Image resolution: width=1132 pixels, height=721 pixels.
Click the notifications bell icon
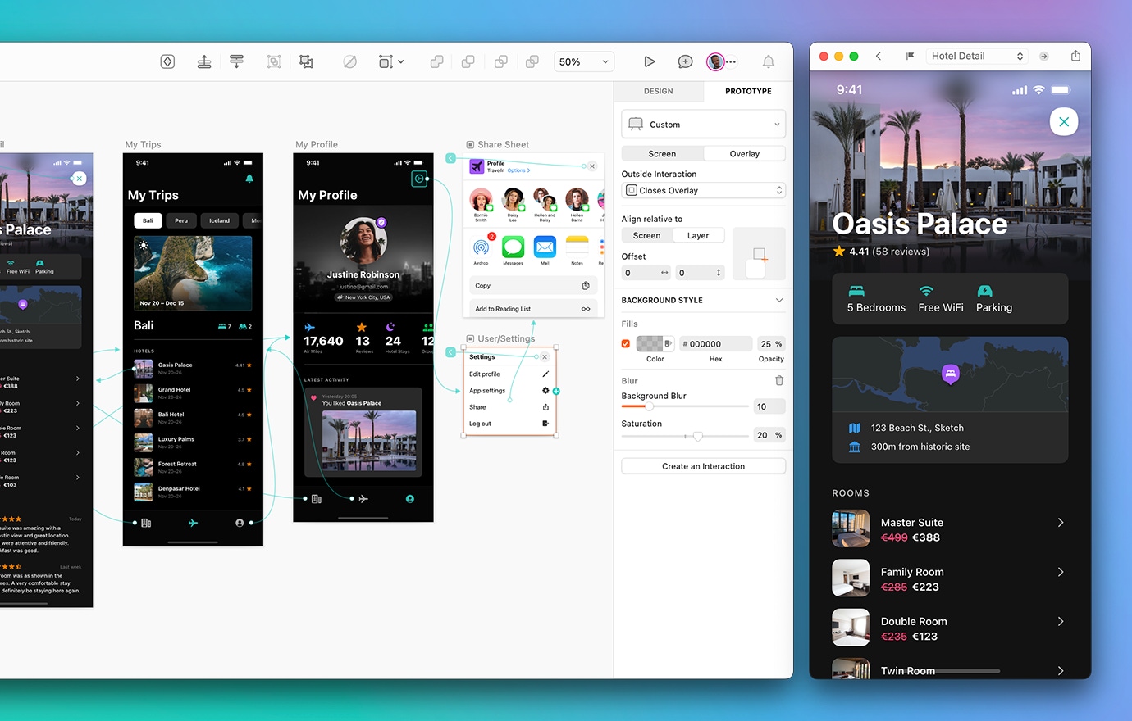[x=768, y=61]
